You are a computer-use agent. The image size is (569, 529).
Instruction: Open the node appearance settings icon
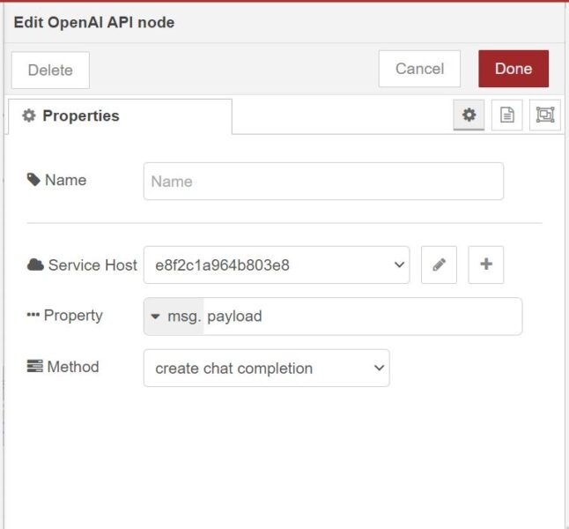tap(544, 115)
